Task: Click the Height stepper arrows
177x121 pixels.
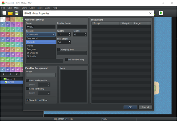Action: 85,35
